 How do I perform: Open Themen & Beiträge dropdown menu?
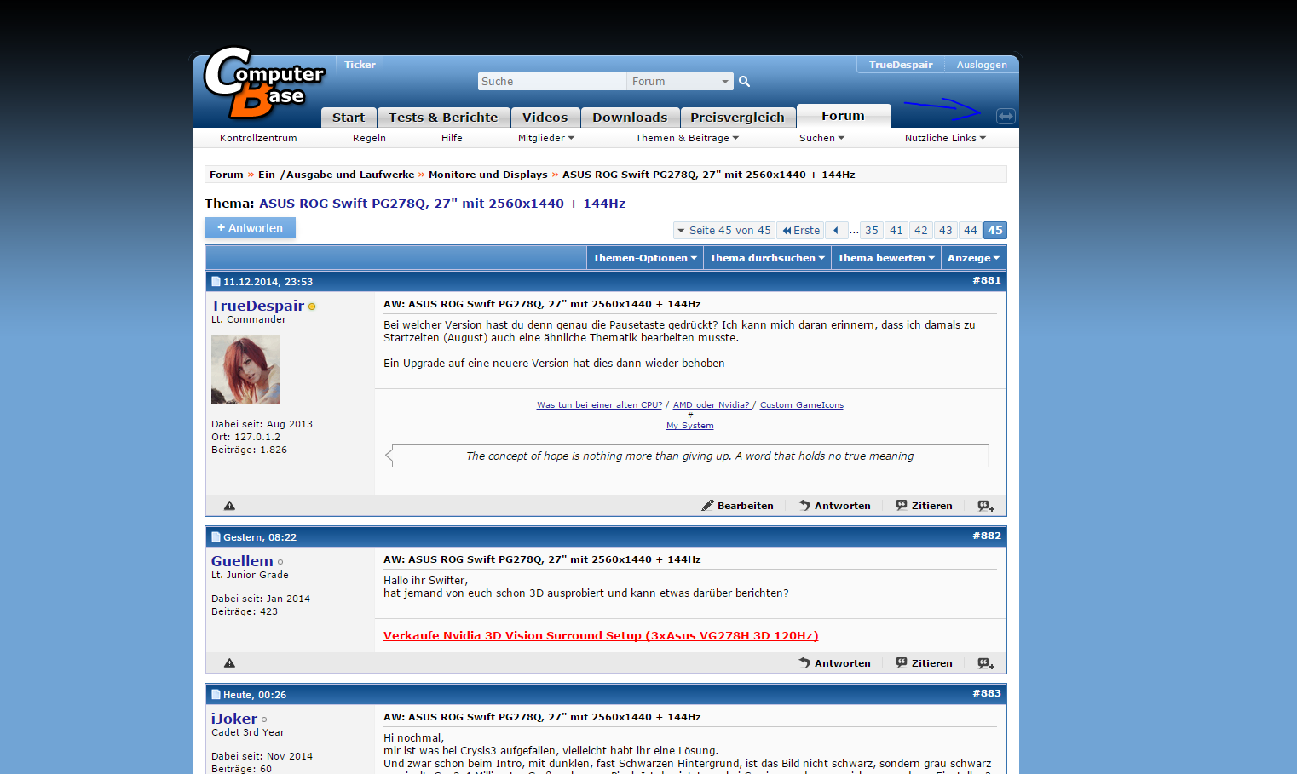pyautogui.click(x=687, y=138)
